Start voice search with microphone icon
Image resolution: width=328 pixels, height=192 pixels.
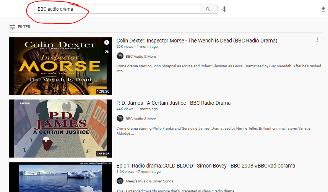point(224,9)
